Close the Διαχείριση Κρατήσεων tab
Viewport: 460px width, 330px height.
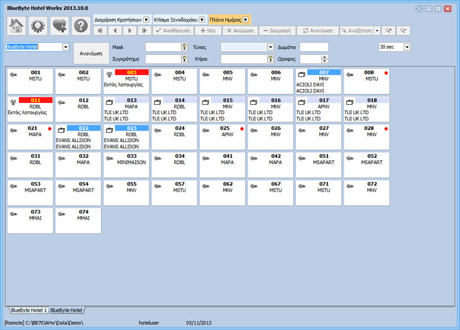pyautogui.click(x=146, y=20)
